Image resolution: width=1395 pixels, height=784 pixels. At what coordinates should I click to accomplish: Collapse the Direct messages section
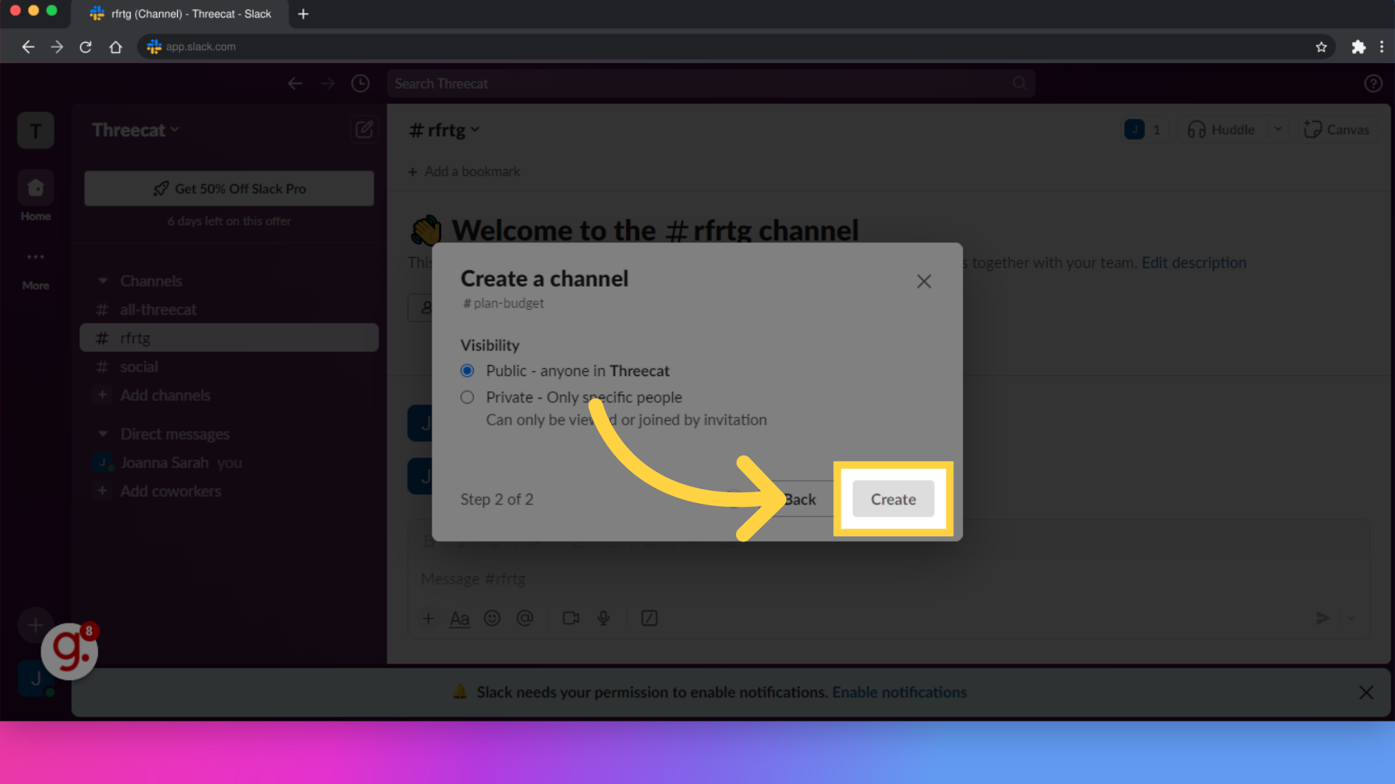[x=103, y=434]
